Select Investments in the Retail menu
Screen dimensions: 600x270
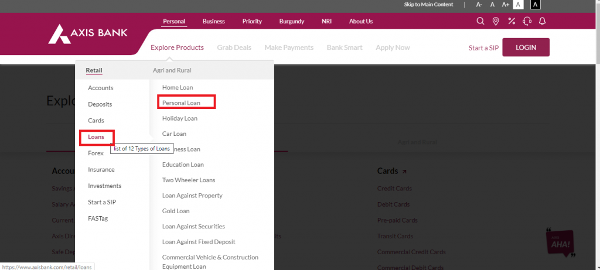[104, 186]
